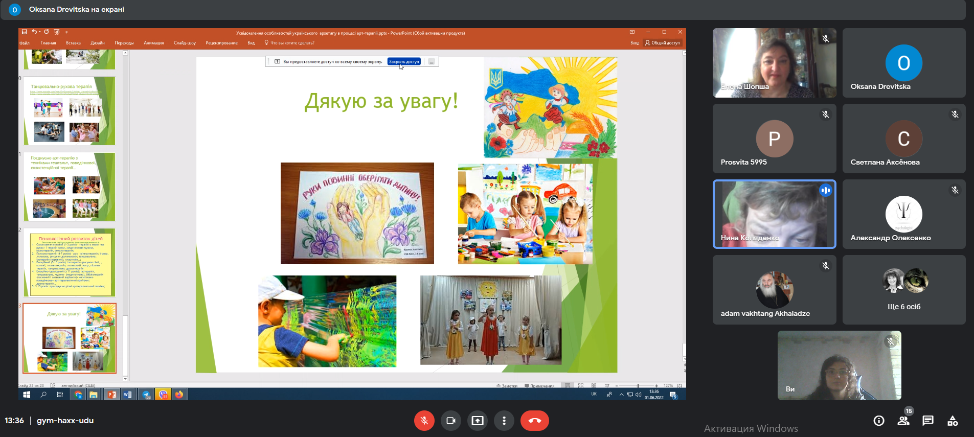Select the Нина Коляденко video tile

point(774,214)
